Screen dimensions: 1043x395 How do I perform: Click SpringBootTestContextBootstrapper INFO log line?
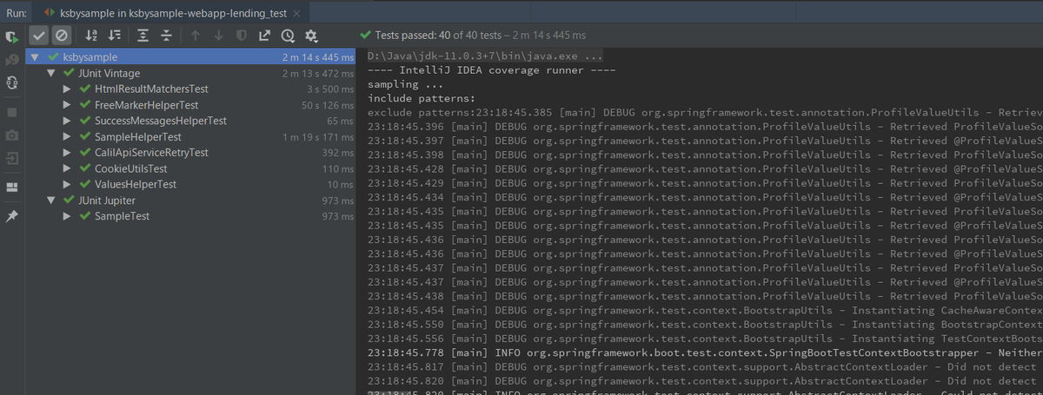point(705,352)
